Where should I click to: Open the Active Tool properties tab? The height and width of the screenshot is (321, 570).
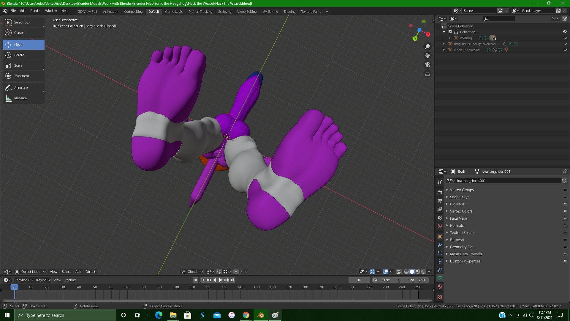tap(440, 182)
